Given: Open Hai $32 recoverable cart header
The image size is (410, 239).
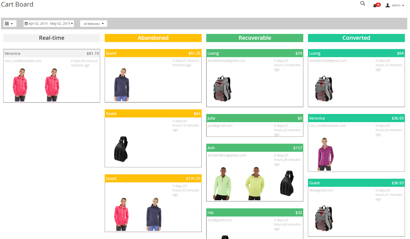Looking at the screenshot, I should point(255,213).
